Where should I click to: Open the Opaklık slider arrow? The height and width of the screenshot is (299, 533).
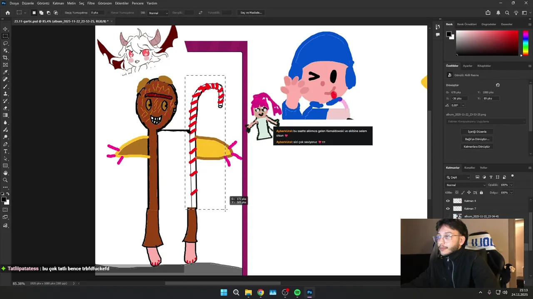511,185
